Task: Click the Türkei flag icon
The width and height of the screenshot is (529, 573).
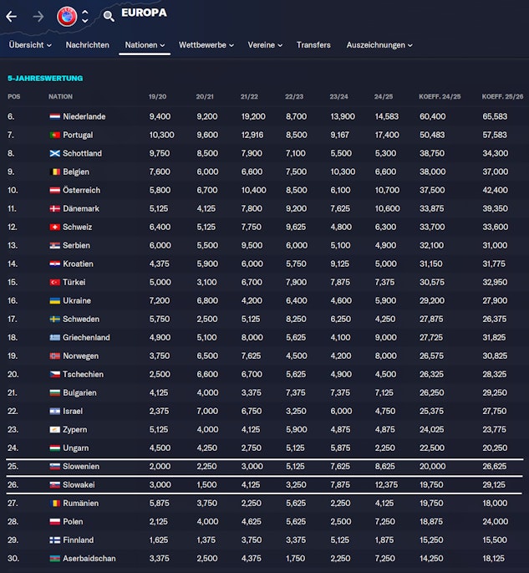Action: (x=54, y=282)
